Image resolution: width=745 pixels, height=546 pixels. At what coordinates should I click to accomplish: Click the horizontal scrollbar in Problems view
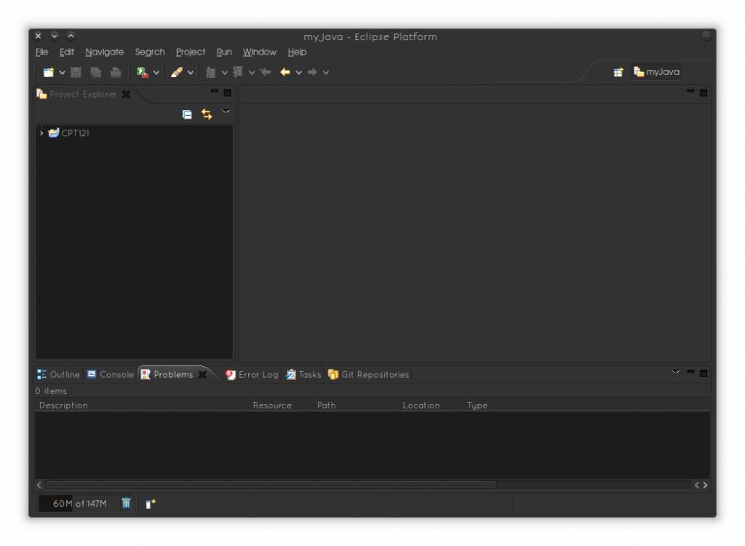pos(271,485)
